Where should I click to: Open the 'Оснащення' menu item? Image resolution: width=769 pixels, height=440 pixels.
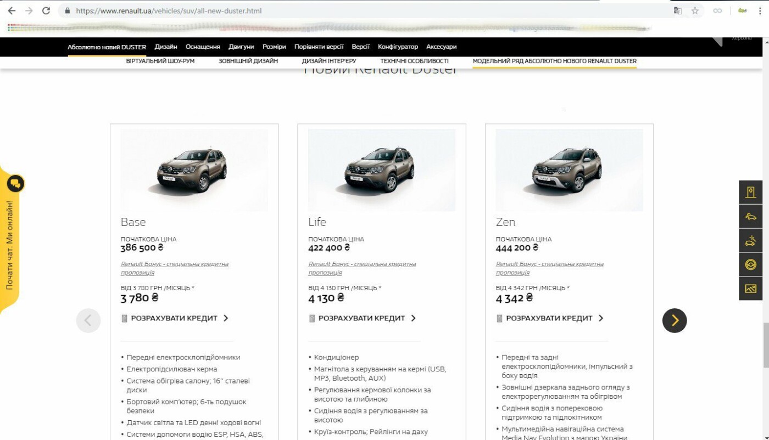click(203, 47)
